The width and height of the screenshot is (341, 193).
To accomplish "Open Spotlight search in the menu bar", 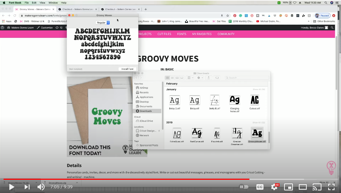I will (x=326, y=3).
